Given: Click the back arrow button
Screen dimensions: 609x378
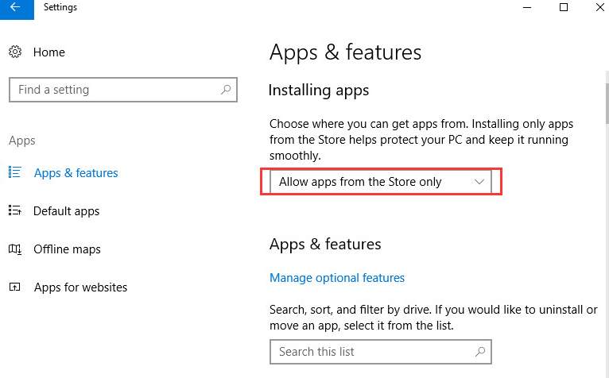Looking at the screenshot, I should pos(17,9).
